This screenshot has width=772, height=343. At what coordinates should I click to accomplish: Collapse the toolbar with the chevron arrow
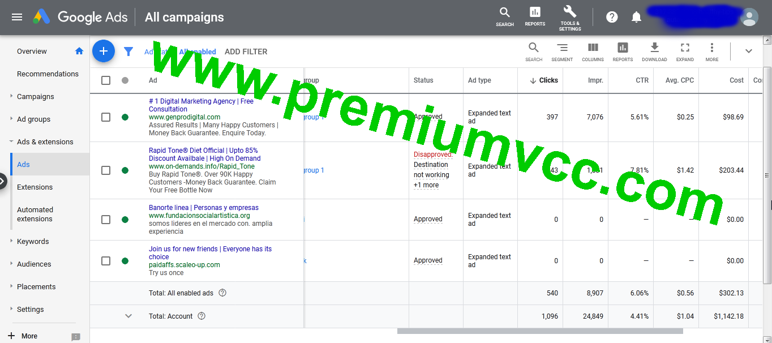(748, 51)
